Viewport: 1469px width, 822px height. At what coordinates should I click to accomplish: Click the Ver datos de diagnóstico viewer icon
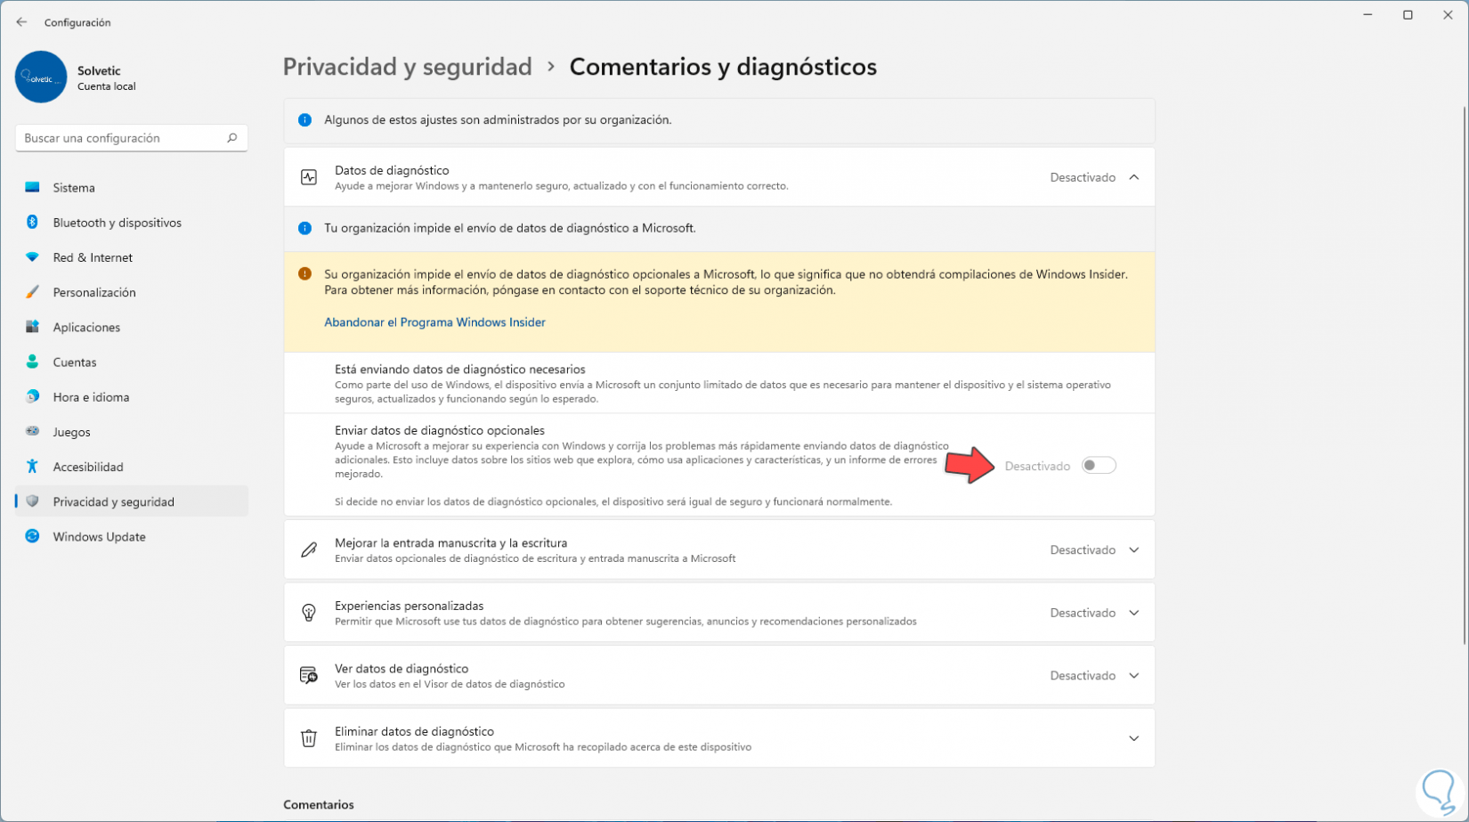click(309, 675)
